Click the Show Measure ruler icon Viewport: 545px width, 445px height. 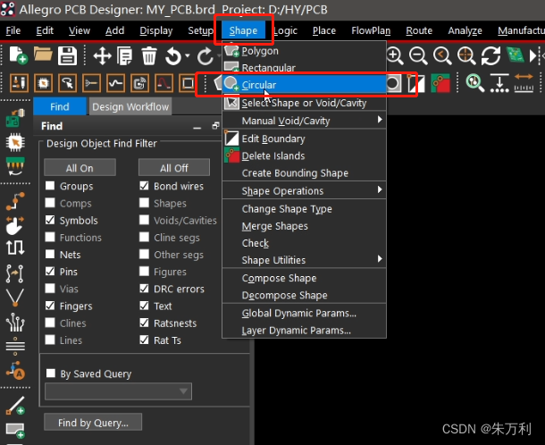(x=524, y=83)
